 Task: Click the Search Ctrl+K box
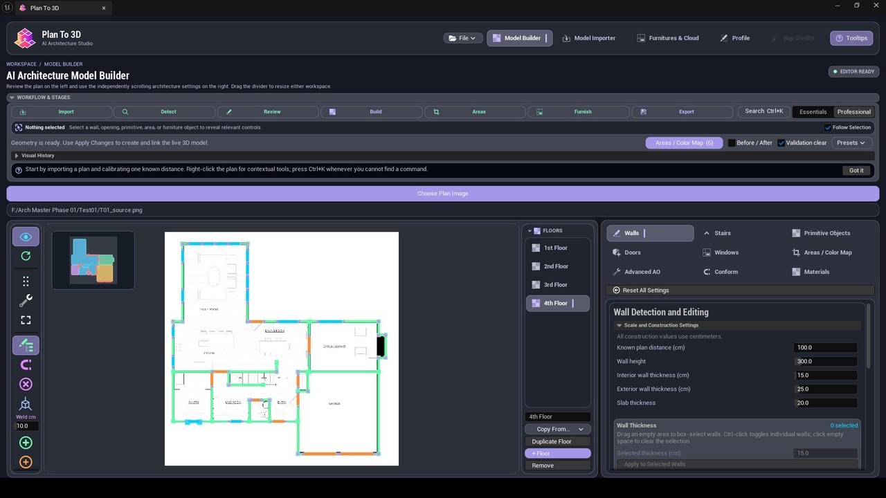(764, 111)
